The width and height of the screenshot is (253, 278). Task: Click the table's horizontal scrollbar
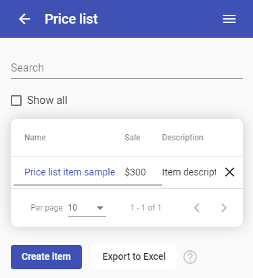click(88, 185)
